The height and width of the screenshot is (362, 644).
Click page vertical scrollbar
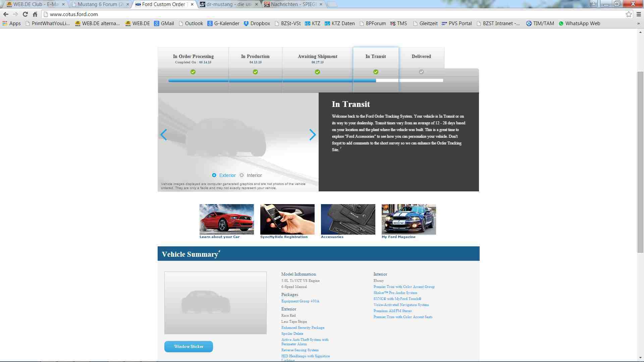640,162
